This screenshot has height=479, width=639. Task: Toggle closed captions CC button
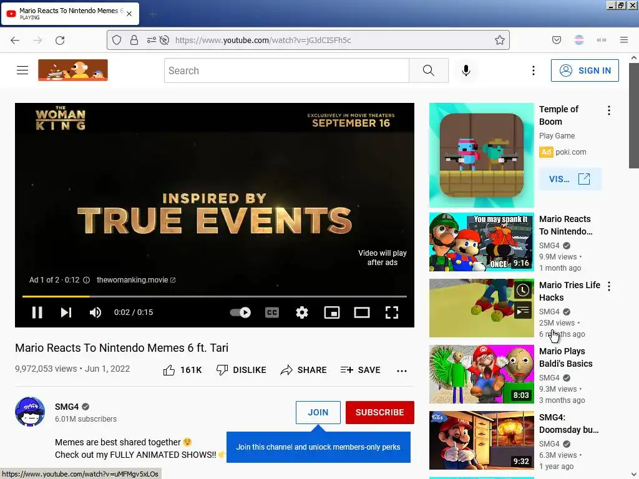(272, 312)
